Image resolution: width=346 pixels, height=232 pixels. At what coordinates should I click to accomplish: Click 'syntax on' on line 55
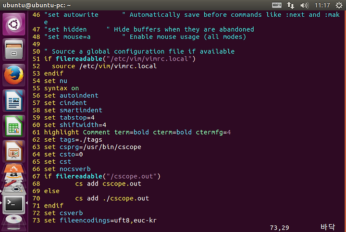pos(62,88)
